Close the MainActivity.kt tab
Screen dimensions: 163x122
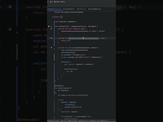coord(61,9)
